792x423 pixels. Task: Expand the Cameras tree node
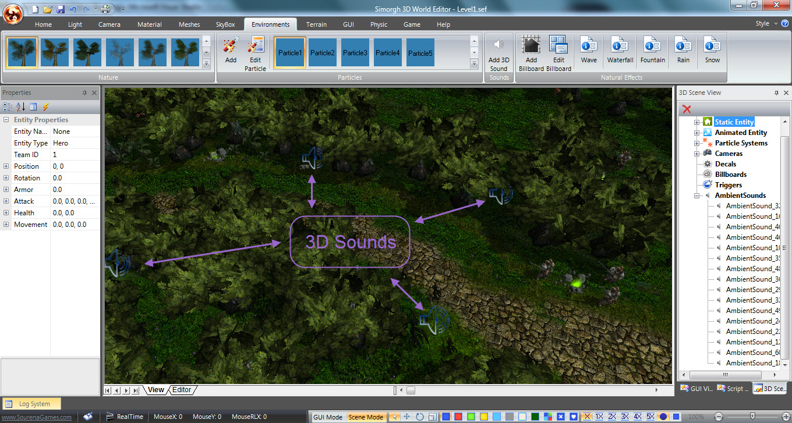pos(696,154)
